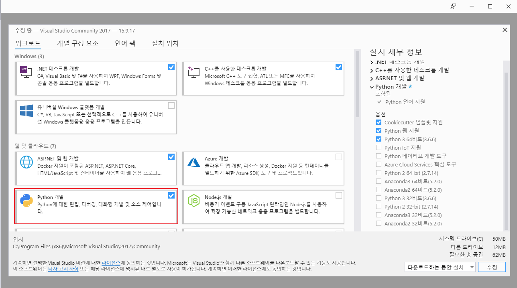Click the 웹 및 클라우드 (7) section header
This screenshot has width=517, height=288.
point(35,146)
